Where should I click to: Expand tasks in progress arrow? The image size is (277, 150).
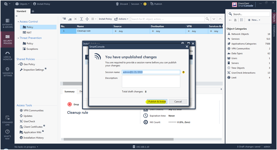pyautogui.click(x=37, y=147)
